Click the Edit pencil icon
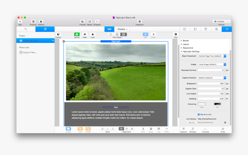 (146, 34)
